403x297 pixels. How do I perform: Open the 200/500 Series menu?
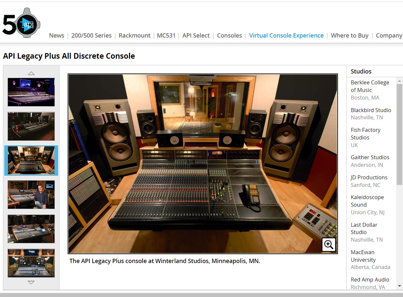click(x=91, y=36)
